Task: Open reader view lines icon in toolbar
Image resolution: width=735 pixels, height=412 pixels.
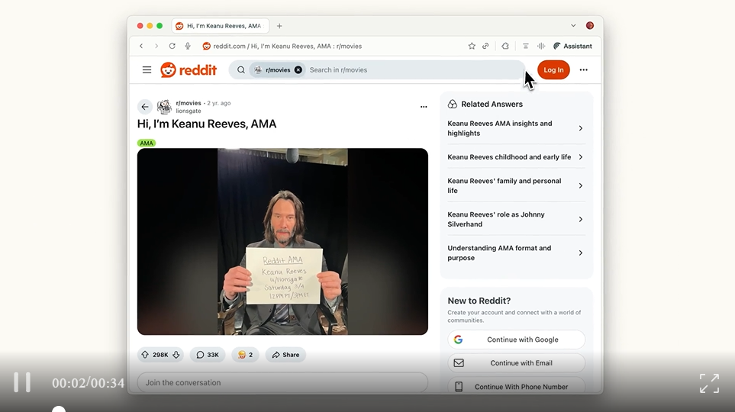Action: pos(525,46)
